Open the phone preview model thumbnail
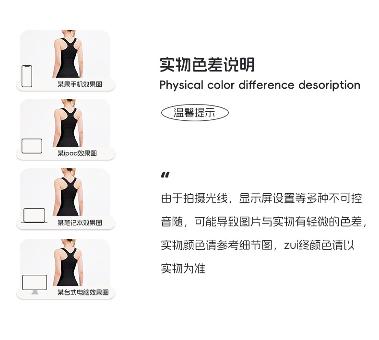This screenshot has height=340, width=379. click(68, 54)
